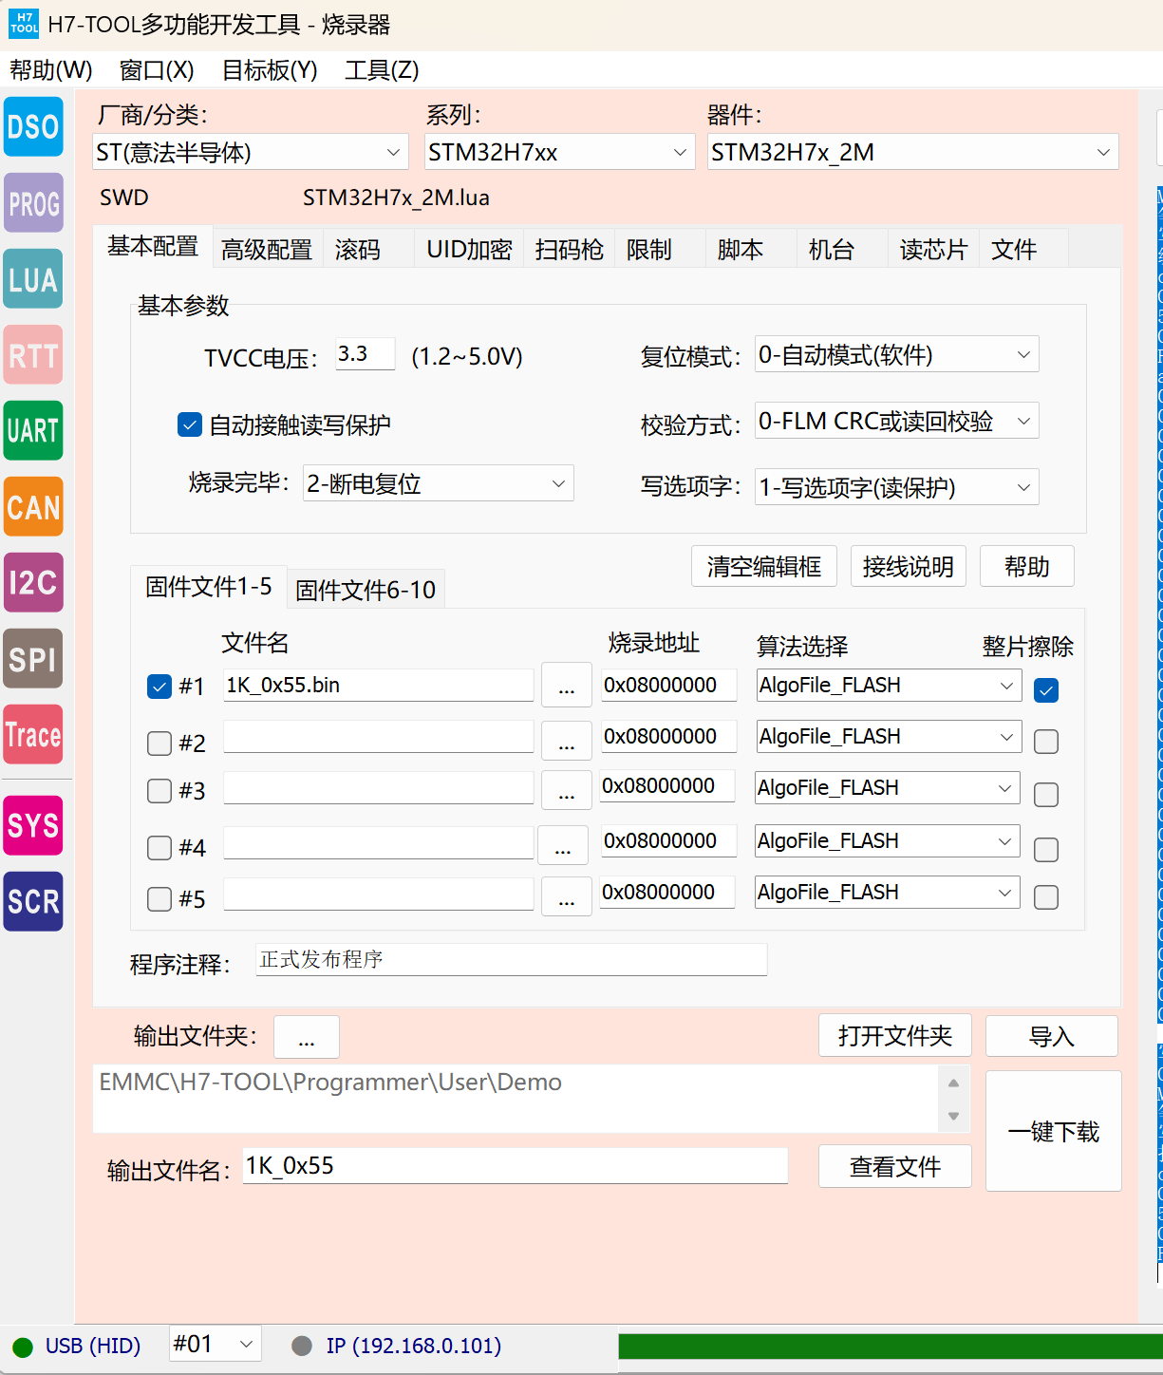1163x1375 pixels.
Task: Open the PROG programmer module
Action: click(x=33, y=202)
